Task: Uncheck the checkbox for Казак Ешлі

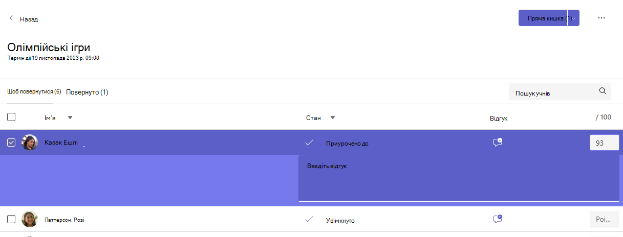Action: click(x=11, y=143)
